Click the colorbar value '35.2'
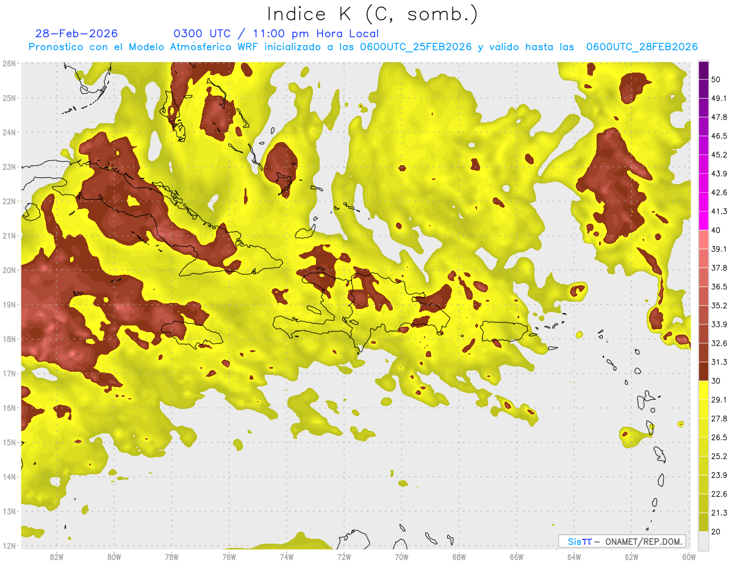The height and width of the screenshot is (565, 732). tap(719, 305)
